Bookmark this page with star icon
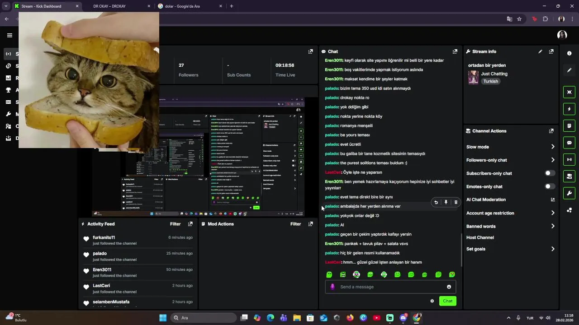Screen dimensions: 579x325 [519, 19]
